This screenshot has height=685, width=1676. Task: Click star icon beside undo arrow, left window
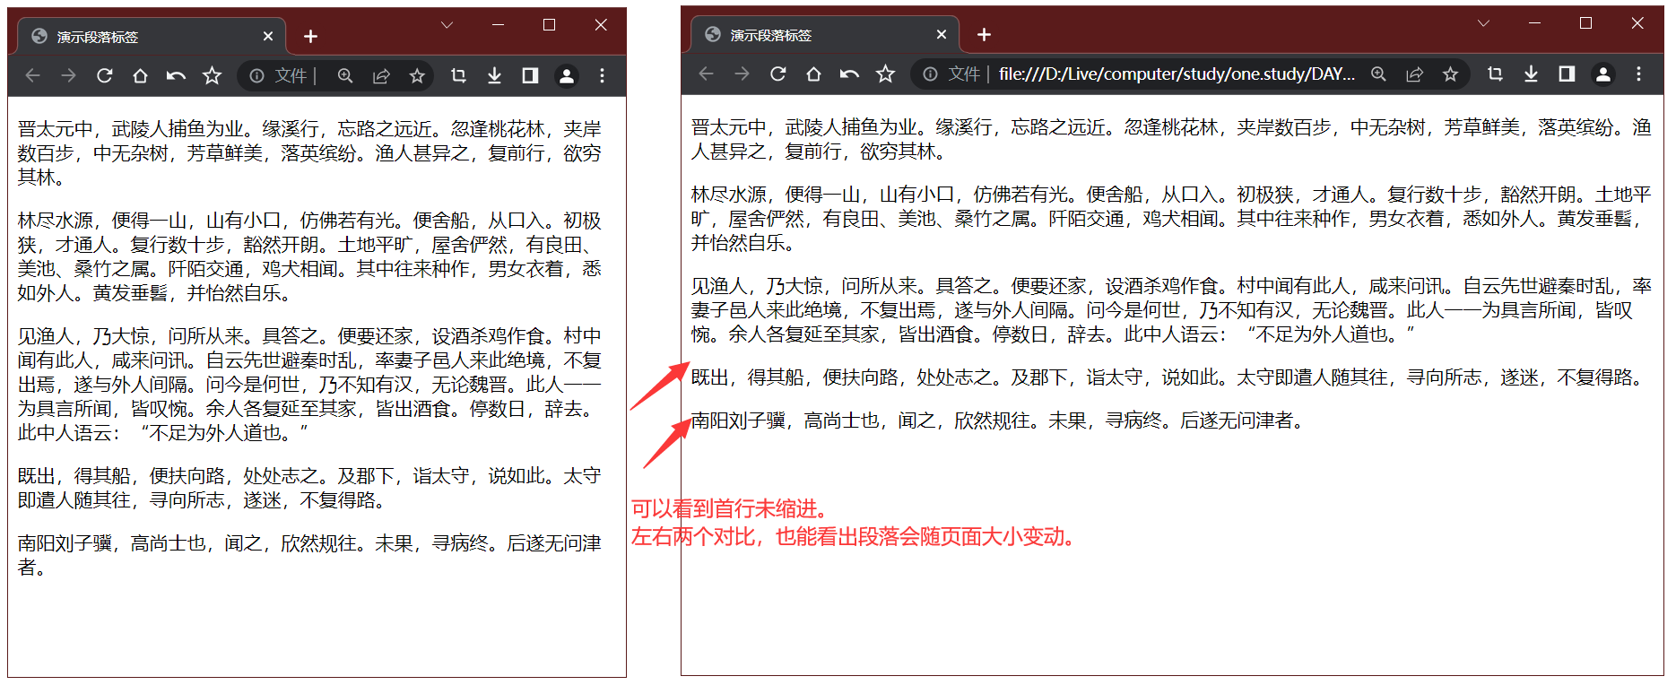pyautogui.click(x=212, y=76)
